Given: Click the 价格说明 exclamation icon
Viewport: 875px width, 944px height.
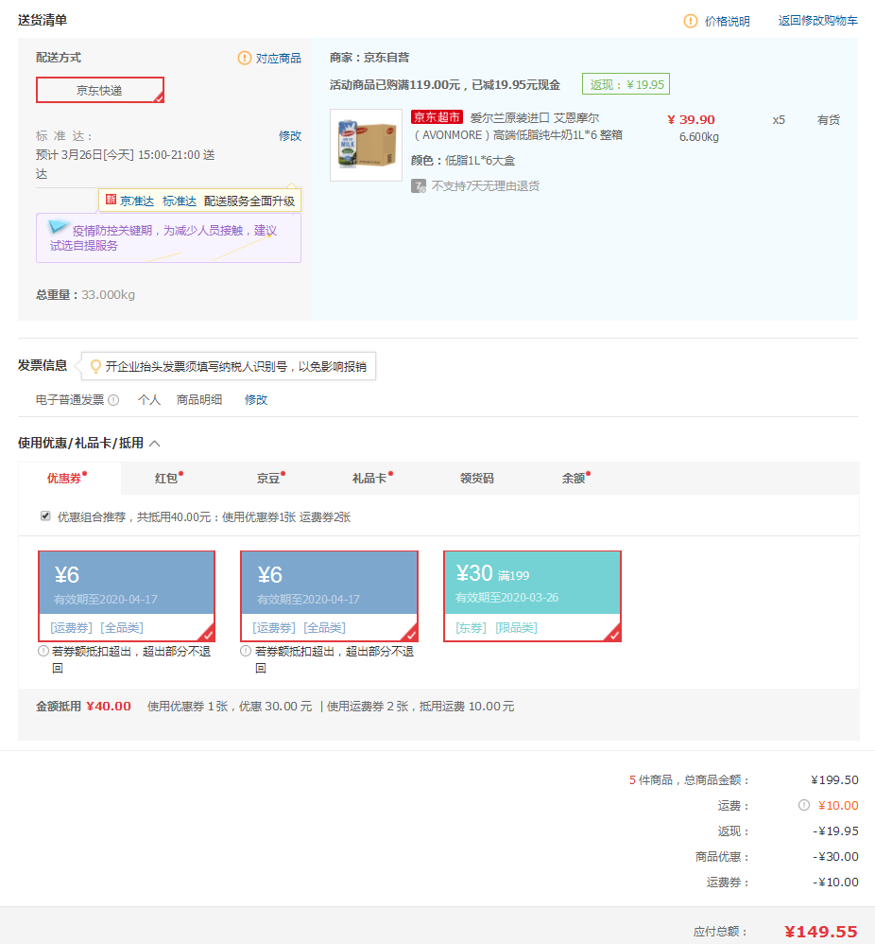Looking at the screenshot, I should click(691, 21).
